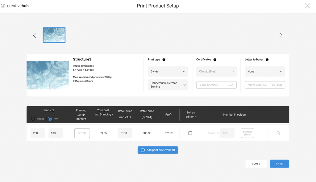Viewport: 316px width, 182px height.
Task: Tick the Sell as edition checkbox
Action: (x=190, y=133)
